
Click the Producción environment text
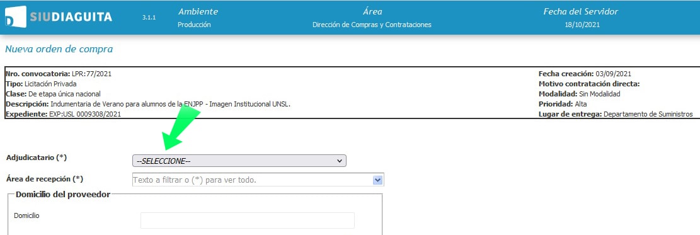pos(194,25)
